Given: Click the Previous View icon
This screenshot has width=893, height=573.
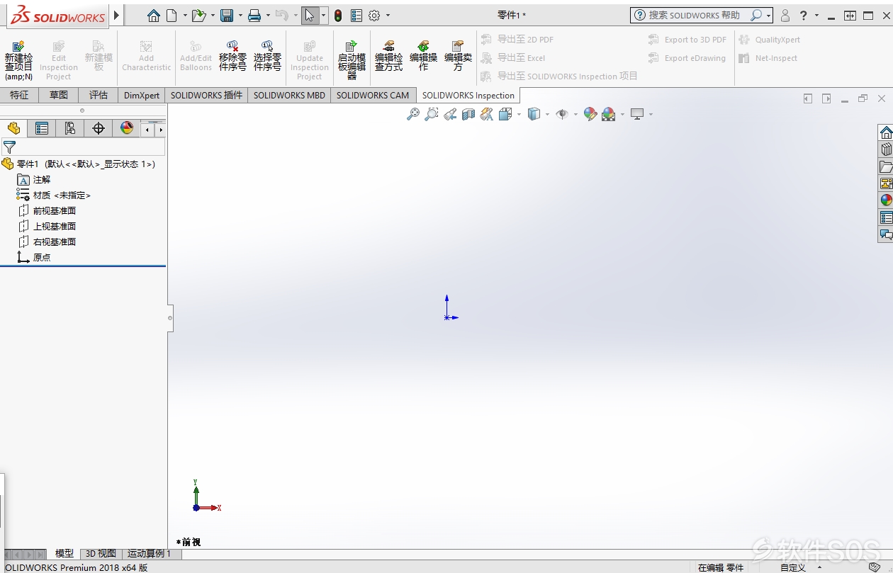Looking at the screenshot, I should (450, 114).
